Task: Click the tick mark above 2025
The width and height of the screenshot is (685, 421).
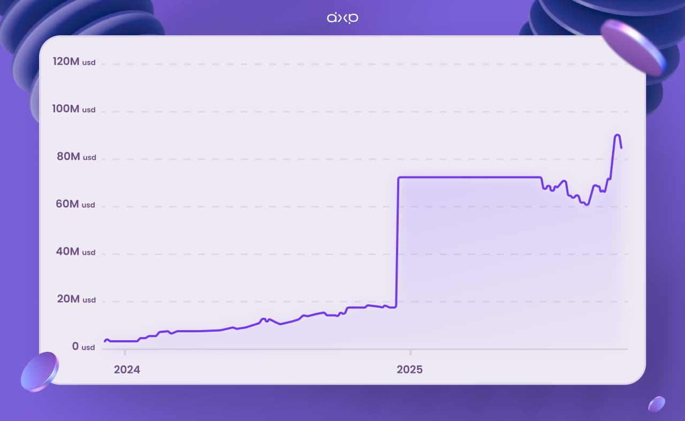Action: pyautogui.click(x=410, y=352)
